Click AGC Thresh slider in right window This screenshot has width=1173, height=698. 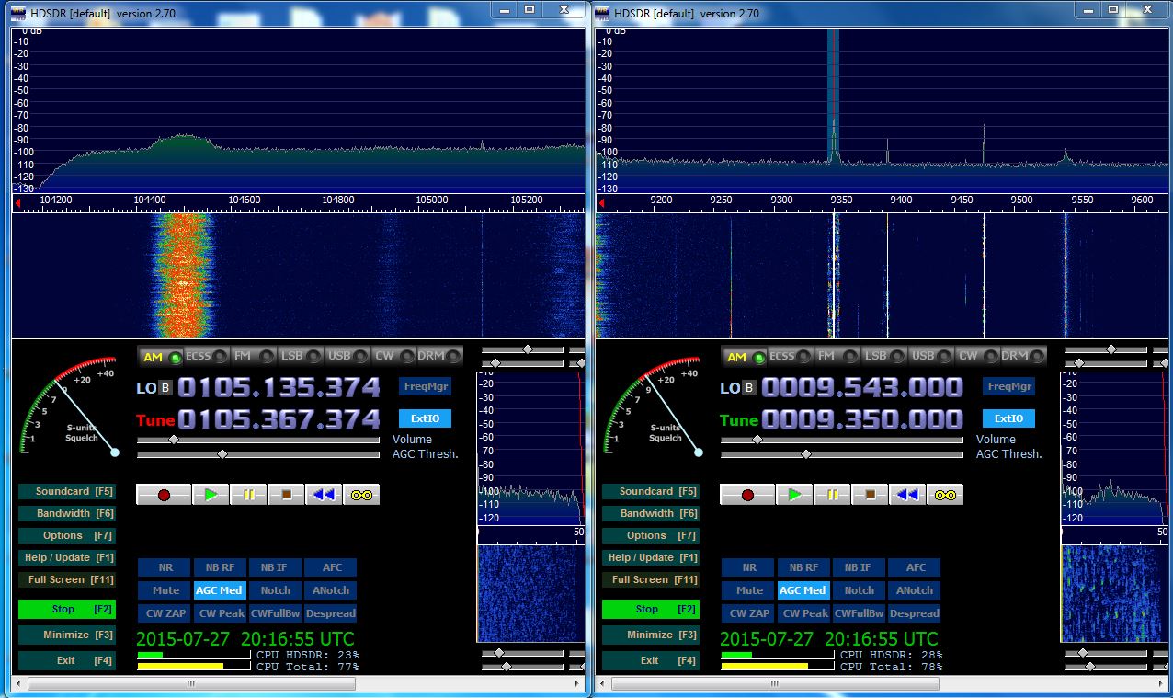pyautogui.click(x=842, y=453)
